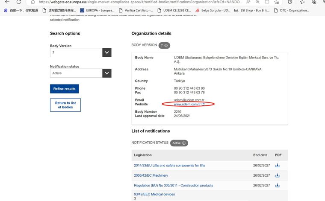The image size is (325, 201).
Task: Click the browser back arrow
Action: coord(7,2)
